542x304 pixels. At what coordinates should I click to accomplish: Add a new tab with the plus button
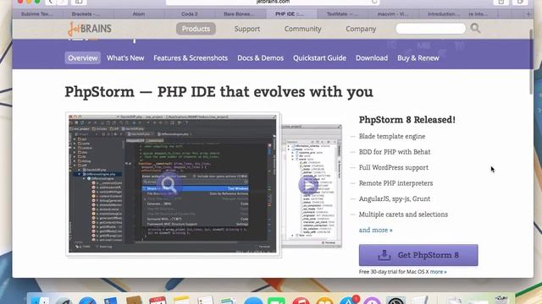coord(528,14)
